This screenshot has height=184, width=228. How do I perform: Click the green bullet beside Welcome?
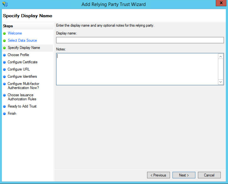4,34
